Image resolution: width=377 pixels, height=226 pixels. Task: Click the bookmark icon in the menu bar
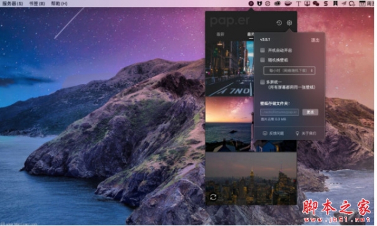click(x=335, y=3)
